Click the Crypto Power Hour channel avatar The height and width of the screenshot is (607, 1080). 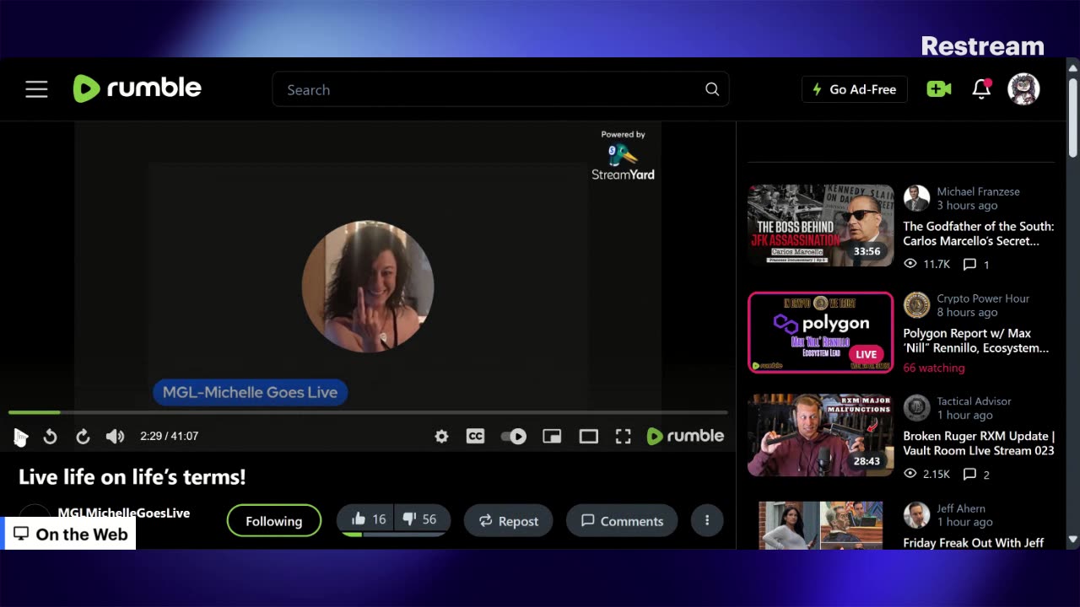pos(916,305)
